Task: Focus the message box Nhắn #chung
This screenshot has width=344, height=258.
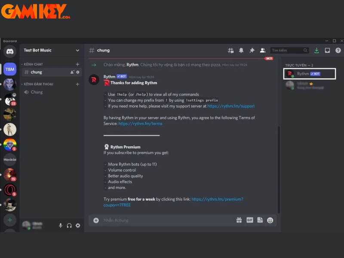Action: point(168,220)
